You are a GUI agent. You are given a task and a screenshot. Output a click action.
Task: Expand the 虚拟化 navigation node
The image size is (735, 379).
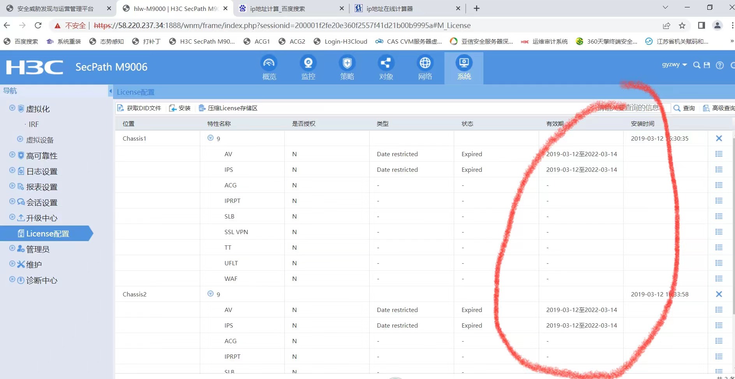pos(12,108)
